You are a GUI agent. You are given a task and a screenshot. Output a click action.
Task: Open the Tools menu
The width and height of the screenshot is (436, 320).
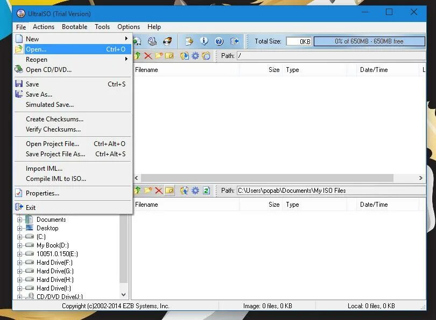(x=102, y=27)
